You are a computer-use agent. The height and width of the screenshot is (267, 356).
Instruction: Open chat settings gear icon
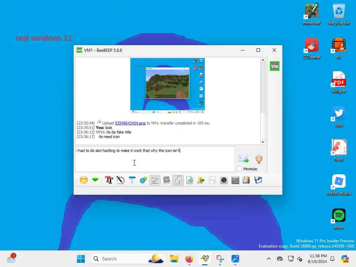click(x=143, y=180)
